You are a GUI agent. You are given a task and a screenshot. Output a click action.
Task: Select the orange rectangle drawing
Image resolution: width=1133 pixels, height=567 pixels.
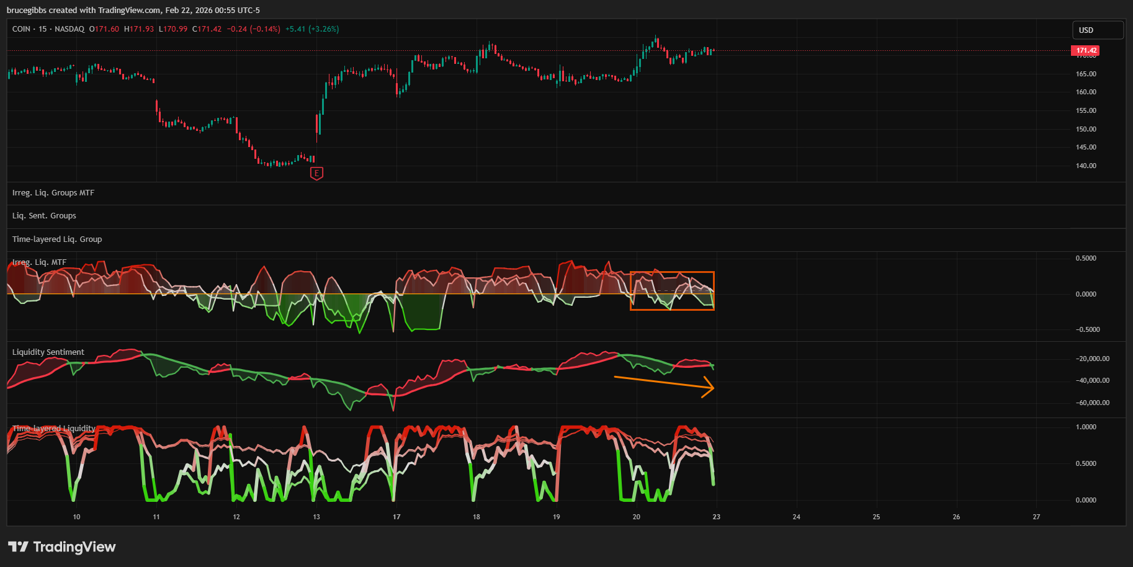[672, 272]
